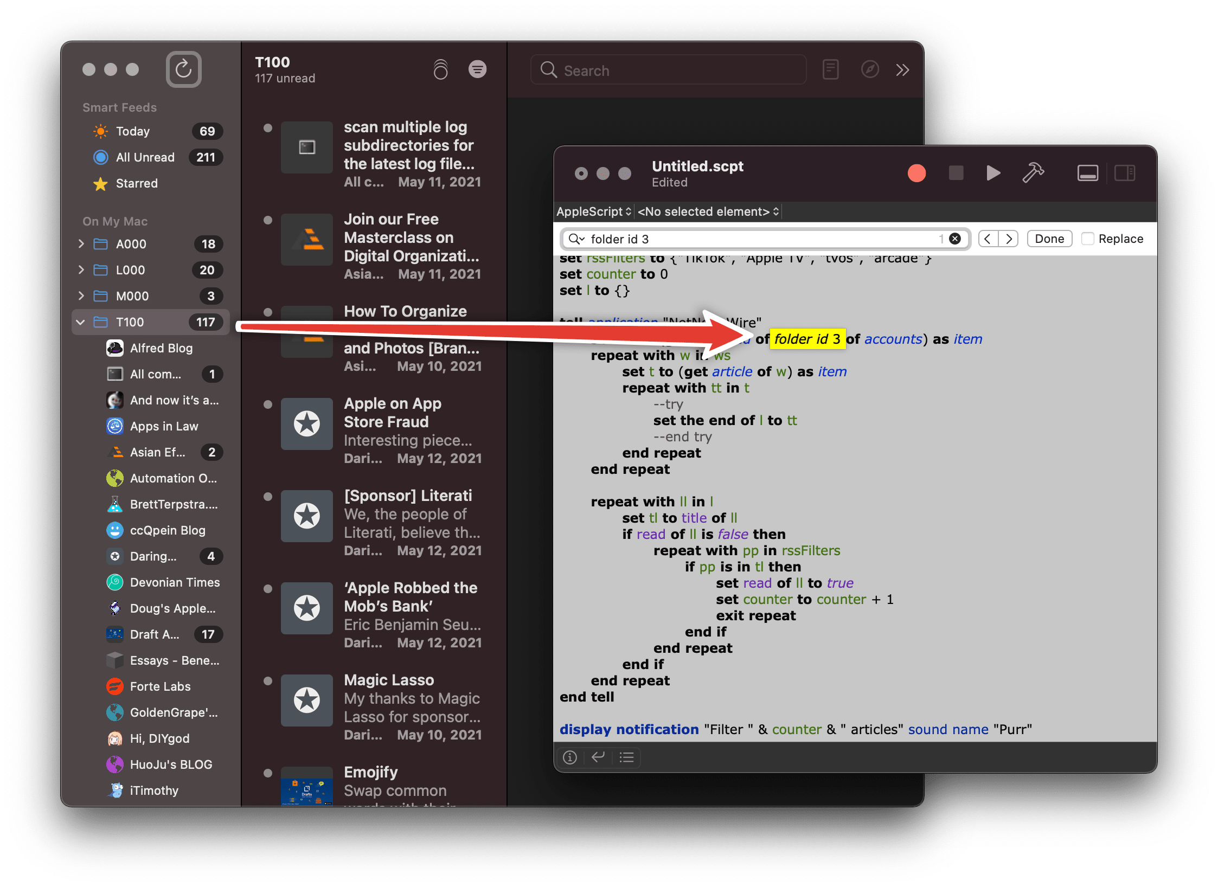Open the And now it's a... feed
The width and height of the screenshot is (1218, 887).
tap(151, 400)
